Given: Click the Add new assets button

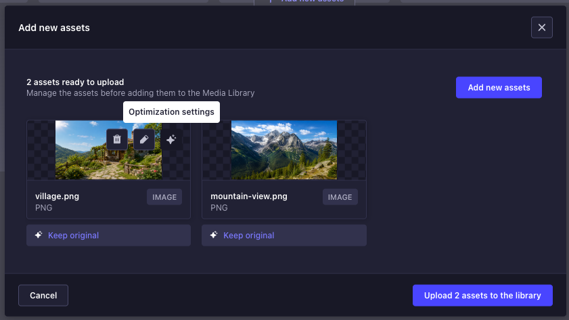Looking at the screenshot, I should click(x=499, y=88).
